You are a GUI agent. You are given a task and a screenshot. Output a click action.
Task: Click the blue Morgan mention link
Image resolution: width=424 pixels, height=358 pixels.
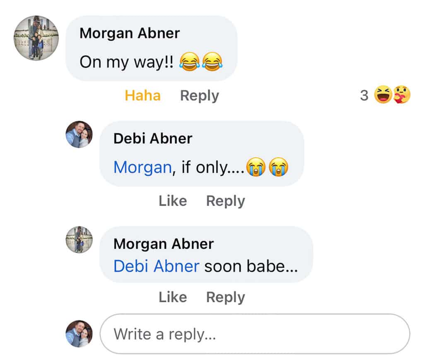point(142,167)
